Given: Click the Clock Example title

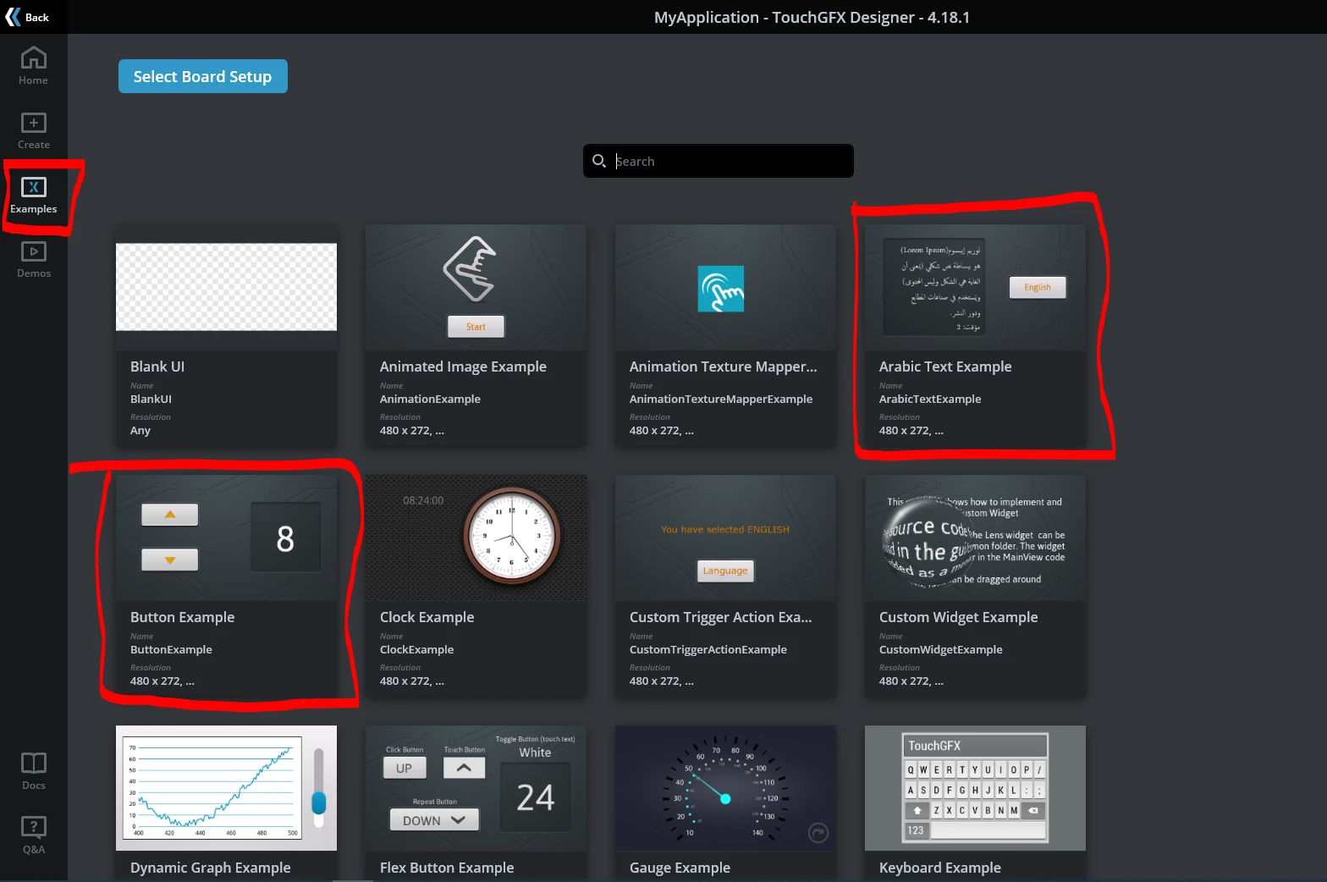Looking at the screenshot, I should pyautogui.click(x=427, y=617).
